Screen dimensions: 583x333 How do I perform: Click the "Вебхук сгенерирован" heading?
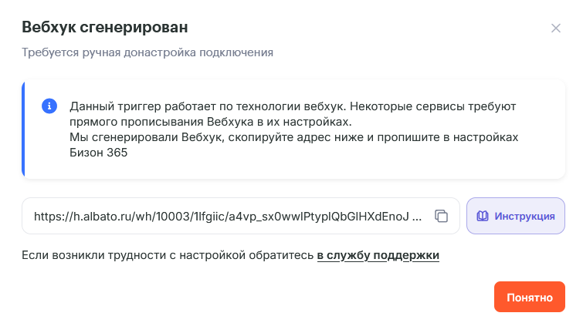[x=105, y=28]
